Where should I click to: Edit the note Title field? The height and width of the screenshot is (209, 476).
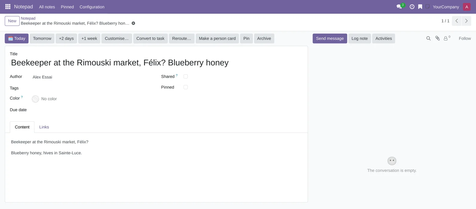click(156, 63)
